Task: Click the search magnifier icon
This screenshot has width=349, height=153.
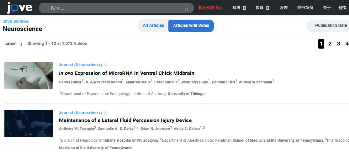Action: [187, 9]
